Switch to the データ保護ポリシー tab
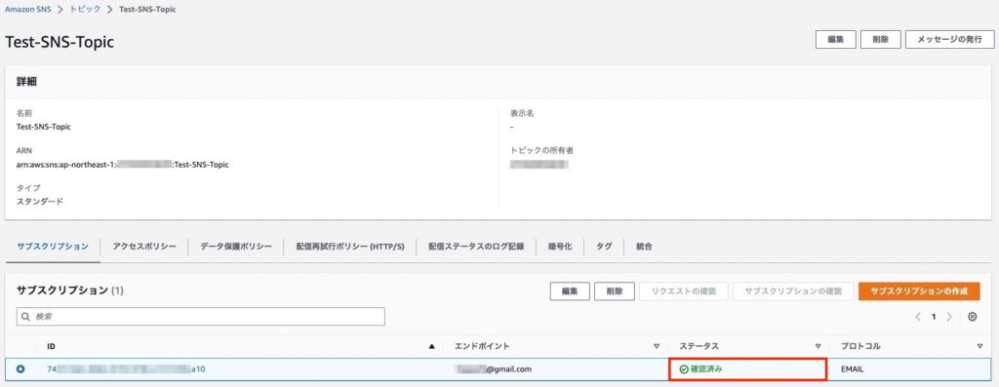 click(x=236, y=247)
